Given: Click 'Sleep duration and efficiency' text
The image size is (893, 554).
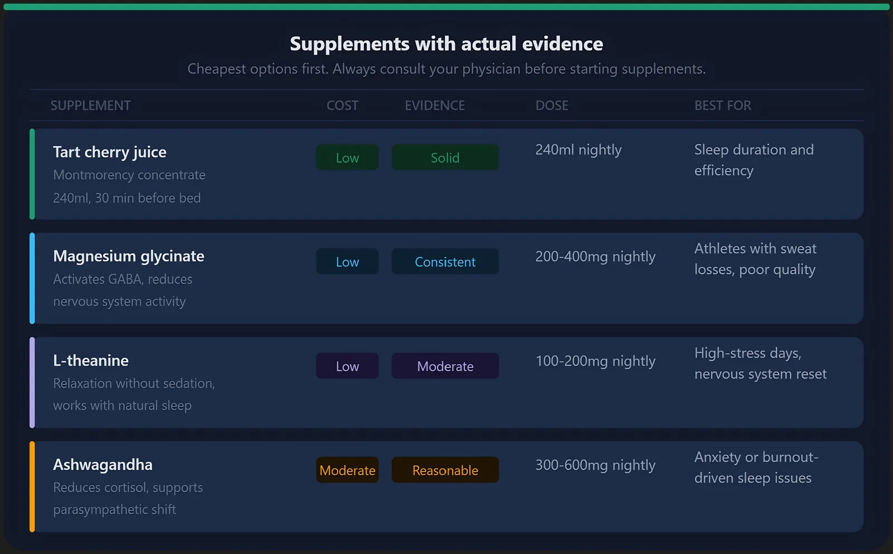Looking at the screenshot, I should click(754, 160).
